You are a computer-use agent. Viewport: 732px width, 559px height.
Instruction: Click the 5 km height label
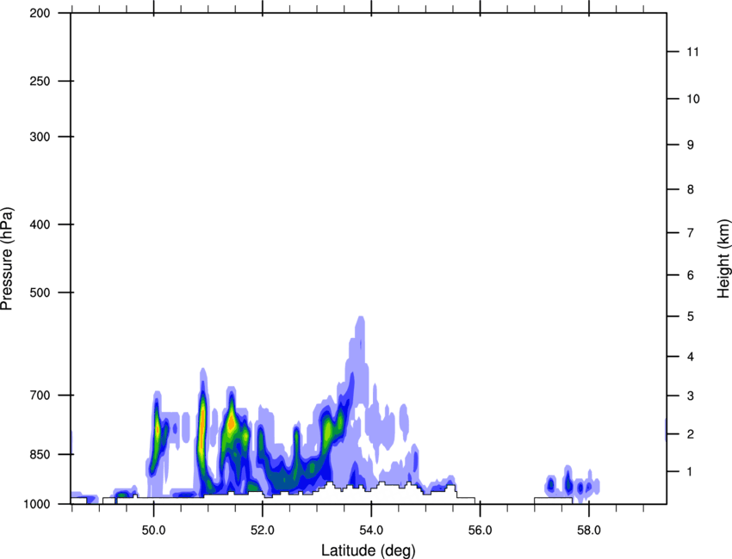tap(690, 316)
